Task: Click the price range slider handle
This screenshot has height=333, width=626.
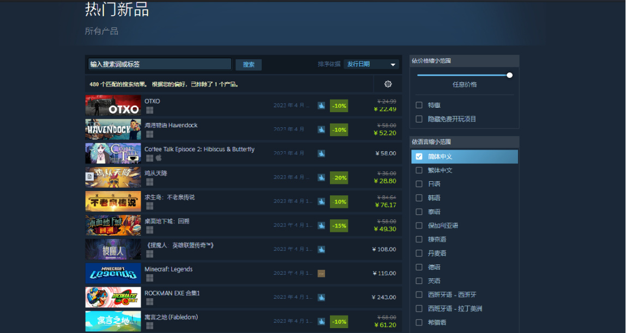Action: click(x=509, y=75)
